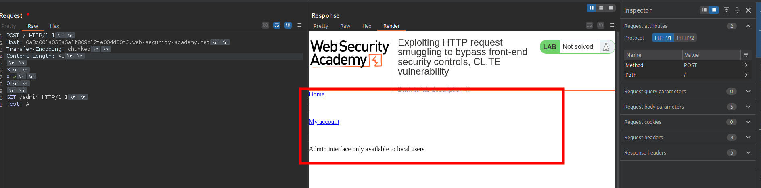761x188 pixels.
Task: Expand the Request body parameters section
Action: pos(748,107)
